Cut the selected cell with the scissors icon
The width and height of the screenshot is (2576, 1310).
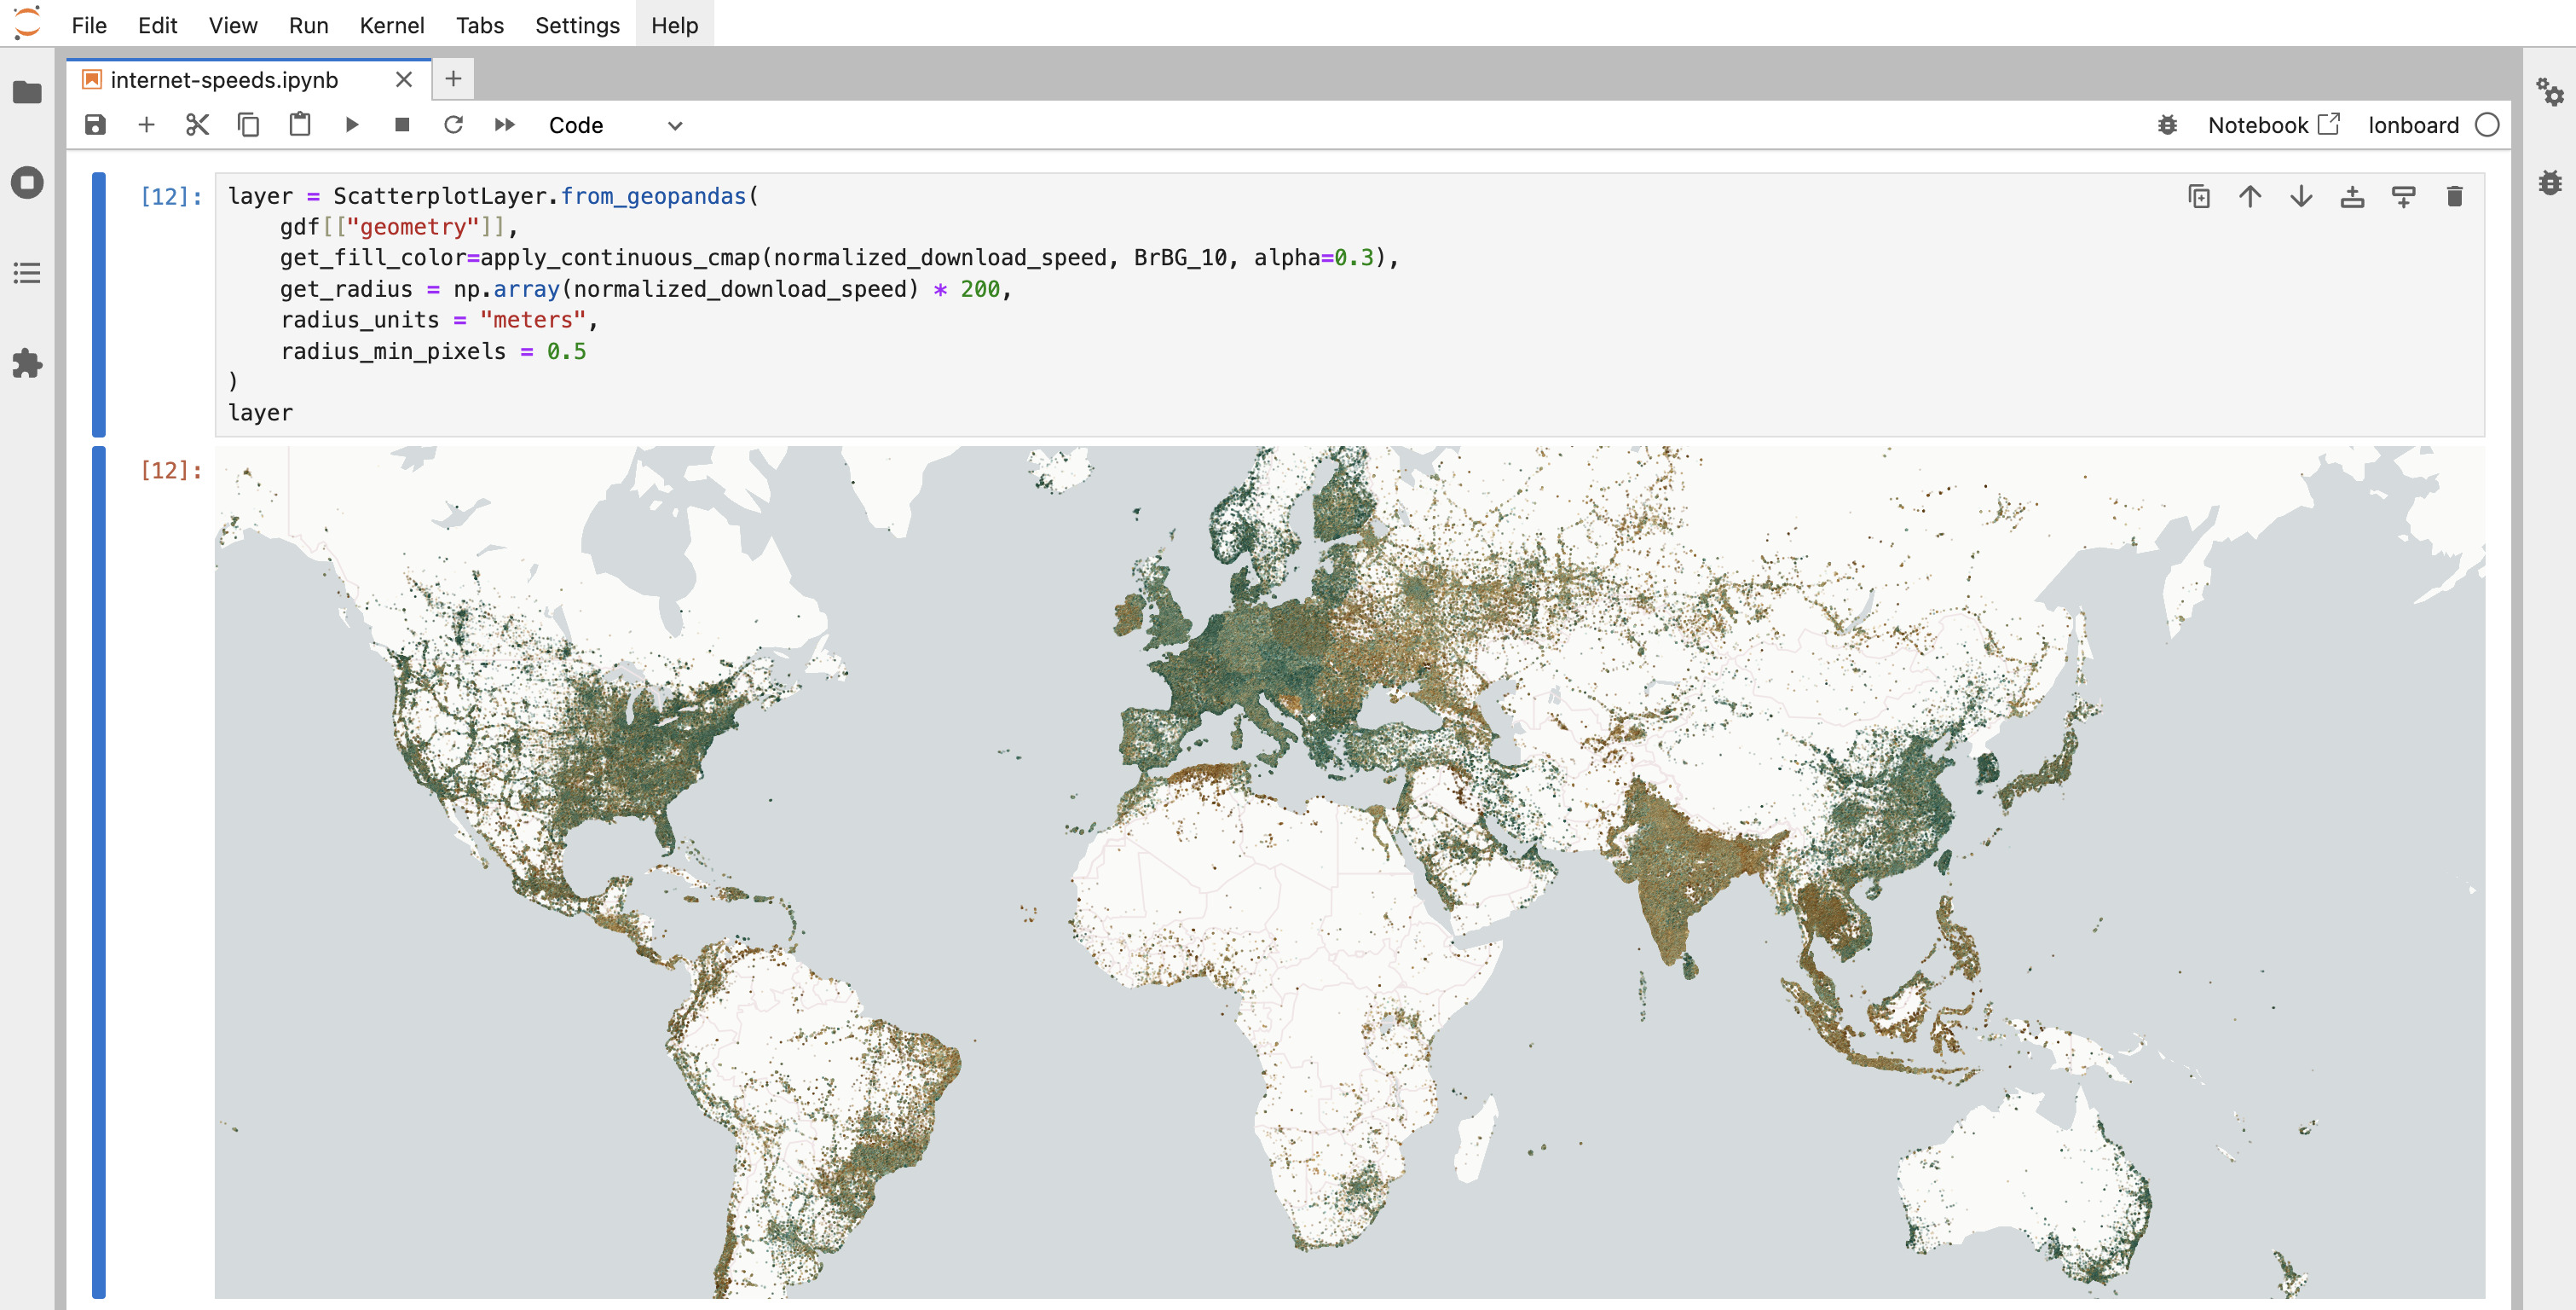tap(197, 125)
